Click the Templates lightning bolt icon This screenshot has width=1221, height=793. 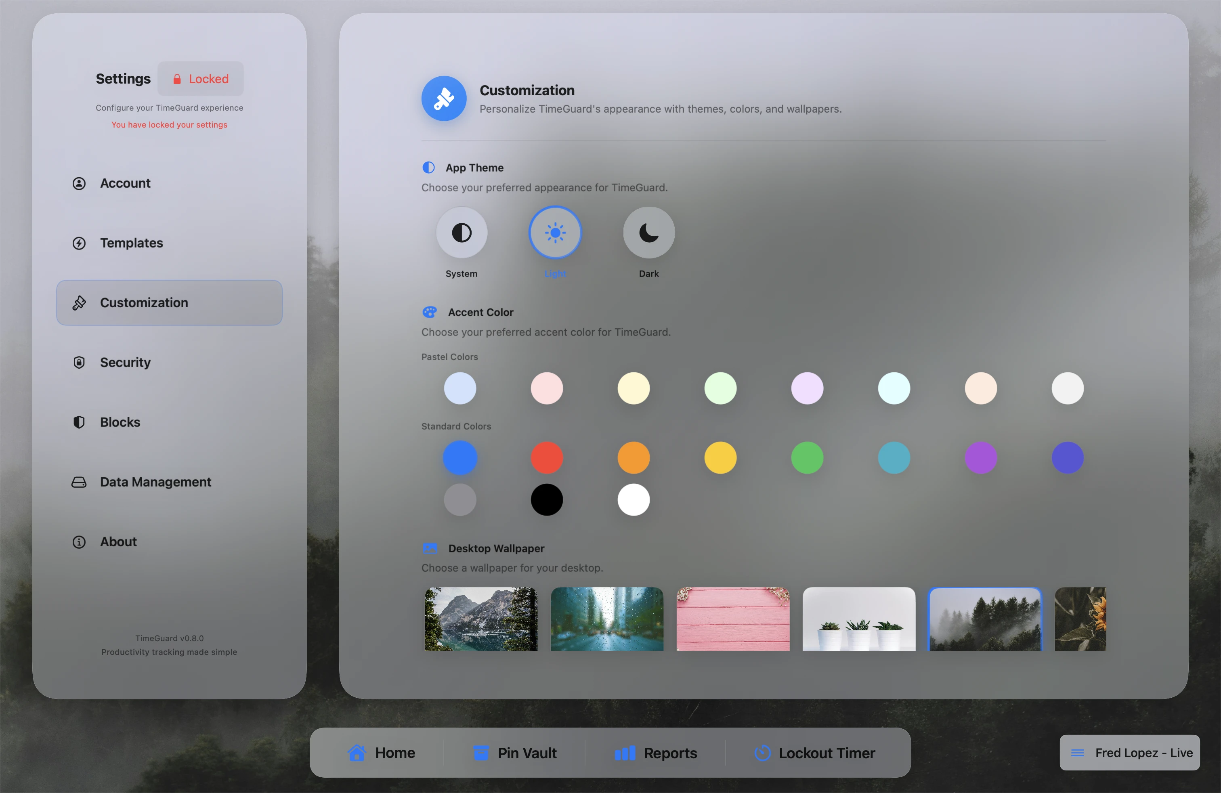79,243
